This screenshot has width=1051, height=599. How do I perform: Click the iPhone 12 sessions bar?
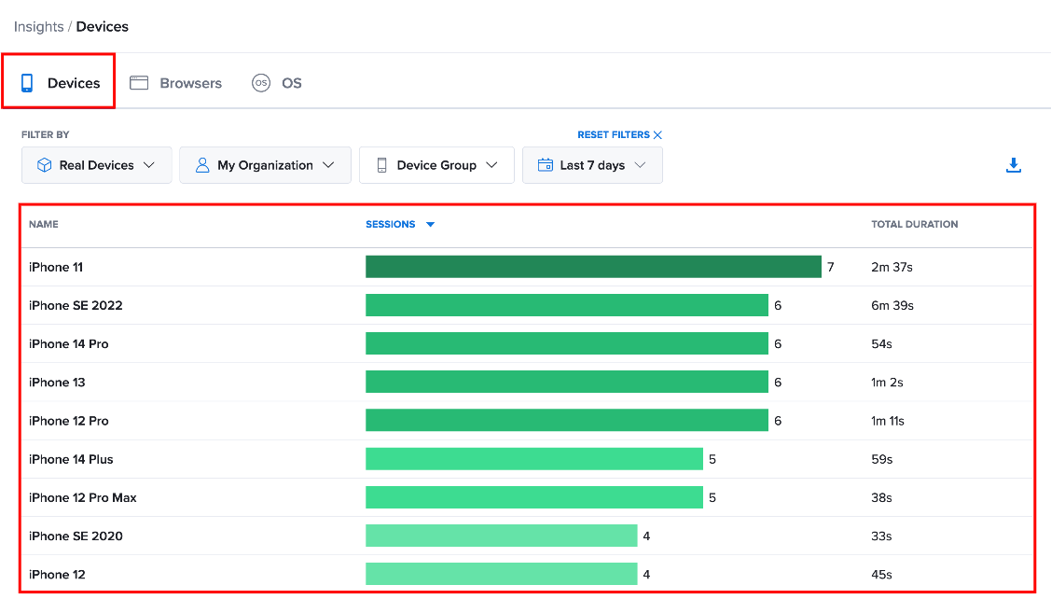[502, 574]
